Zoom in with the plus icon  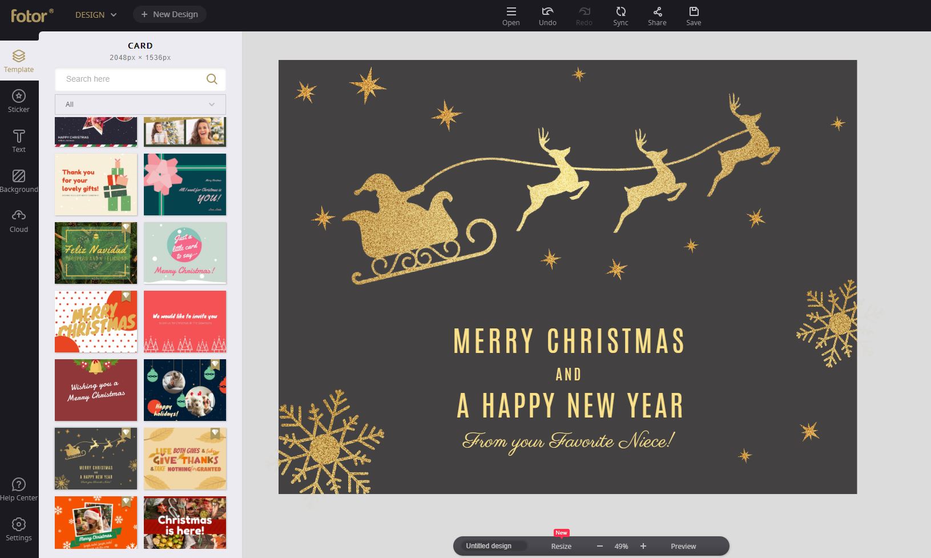643,546
